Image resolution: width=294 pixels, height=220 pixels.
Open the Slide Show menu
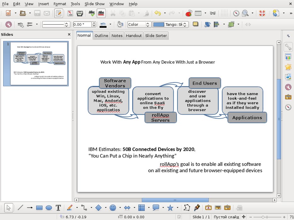[95, 4]
